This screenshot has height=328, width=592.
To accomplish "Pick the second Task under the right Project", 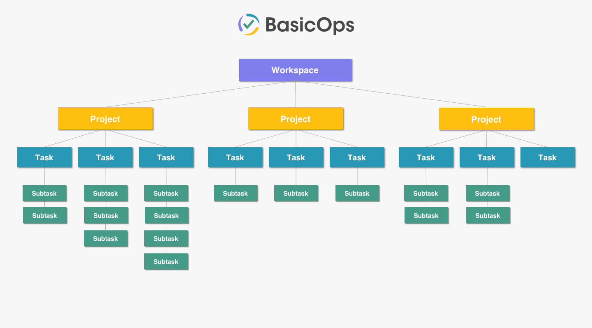I will [x=486, y=157].
